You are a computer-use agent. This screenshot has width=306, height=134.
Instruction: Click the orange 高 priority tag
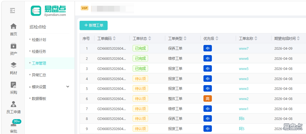pos(208,99)
